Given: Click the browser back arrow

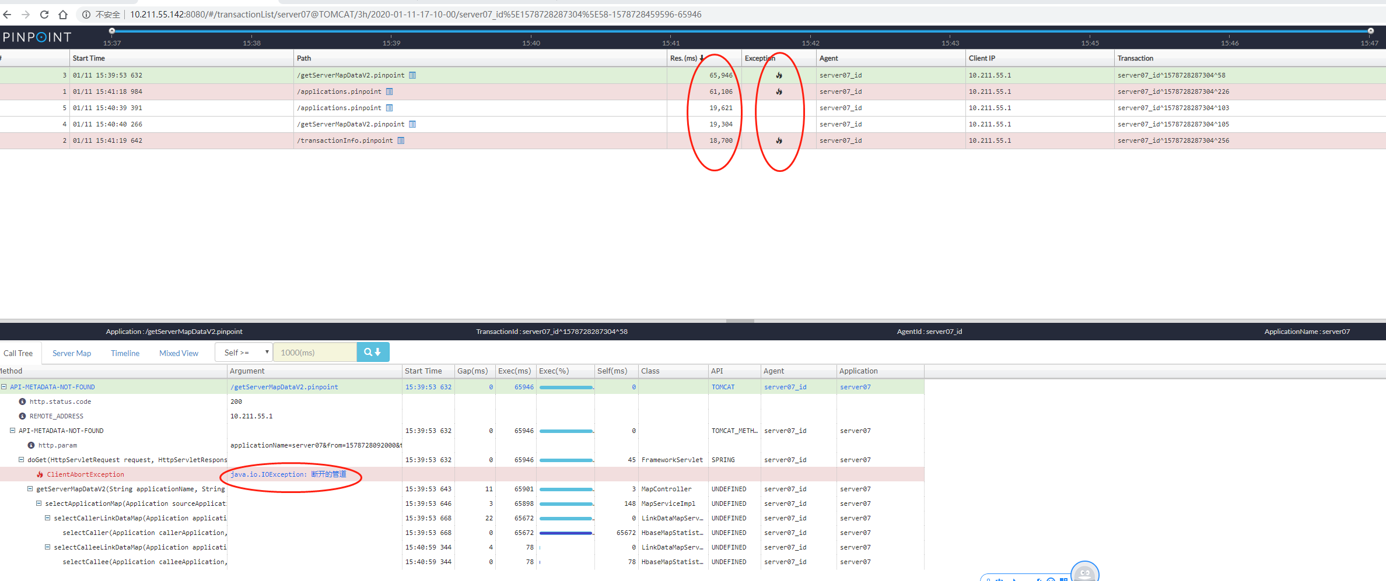Looking at the screenshot, I should pyautogui.click(x=8, y=15).
